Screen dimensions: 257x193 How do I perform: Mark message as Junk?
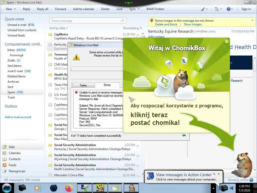click(x=119, y=9)
